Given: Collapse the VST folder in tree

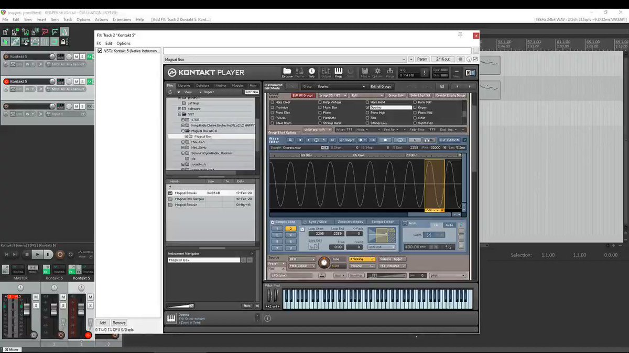Looking at the screenshot, I should 180,114.
